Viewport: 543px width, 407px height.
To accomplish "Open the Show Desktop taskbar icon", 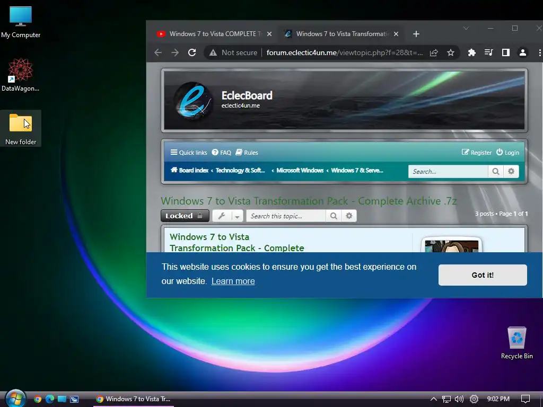I will click(62, 399).
